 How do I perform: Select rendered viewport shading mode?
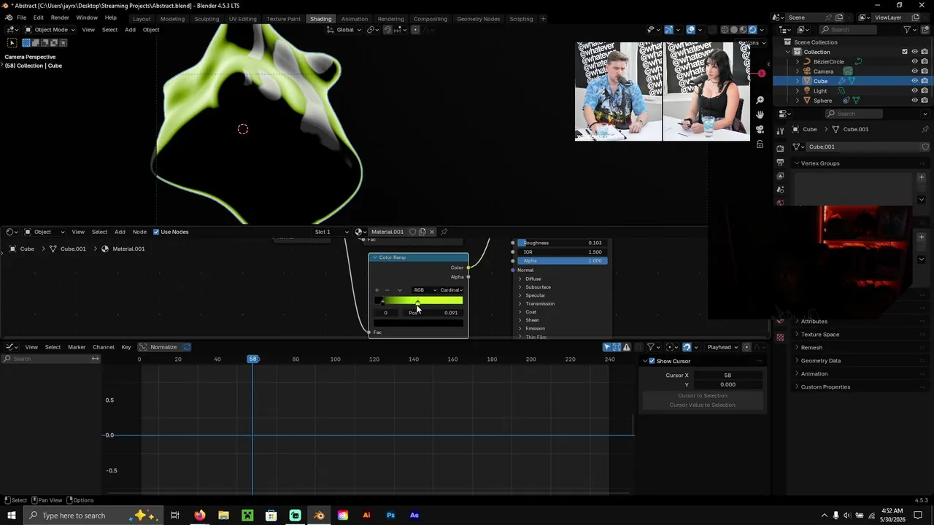(752, 30)
